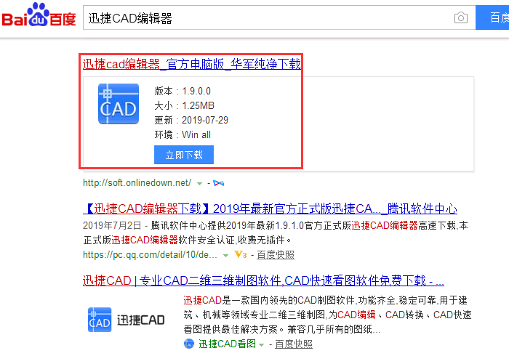Click the environment text 环境：Win all
509x356 pixels.
[183, 134]
